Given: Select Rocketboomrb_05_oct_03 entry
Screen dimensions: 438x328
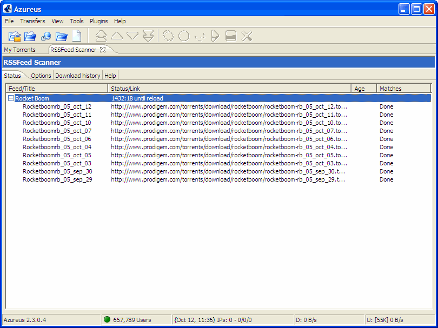Looking at the screenshot, I should click(57, 163).
